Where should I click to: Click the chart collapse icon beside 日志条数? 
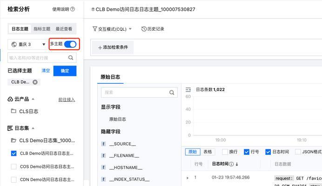coord(188,89)
